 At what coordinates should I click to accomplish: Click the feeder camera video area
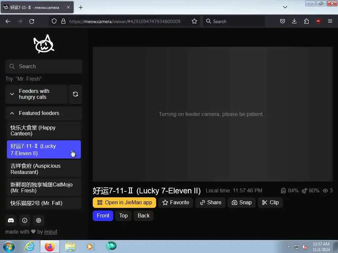(213, 114)
